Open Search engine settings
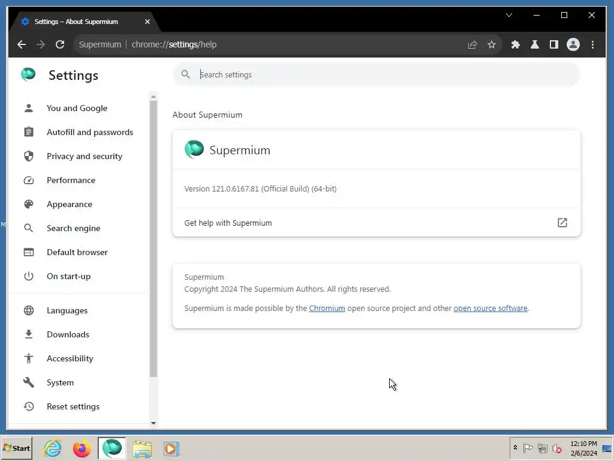614x461 pixels. (x=73, y=228)
